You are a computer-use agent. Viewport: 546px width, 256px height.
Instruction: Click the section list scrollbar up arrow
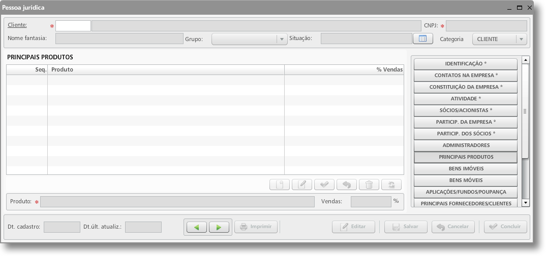526,60
